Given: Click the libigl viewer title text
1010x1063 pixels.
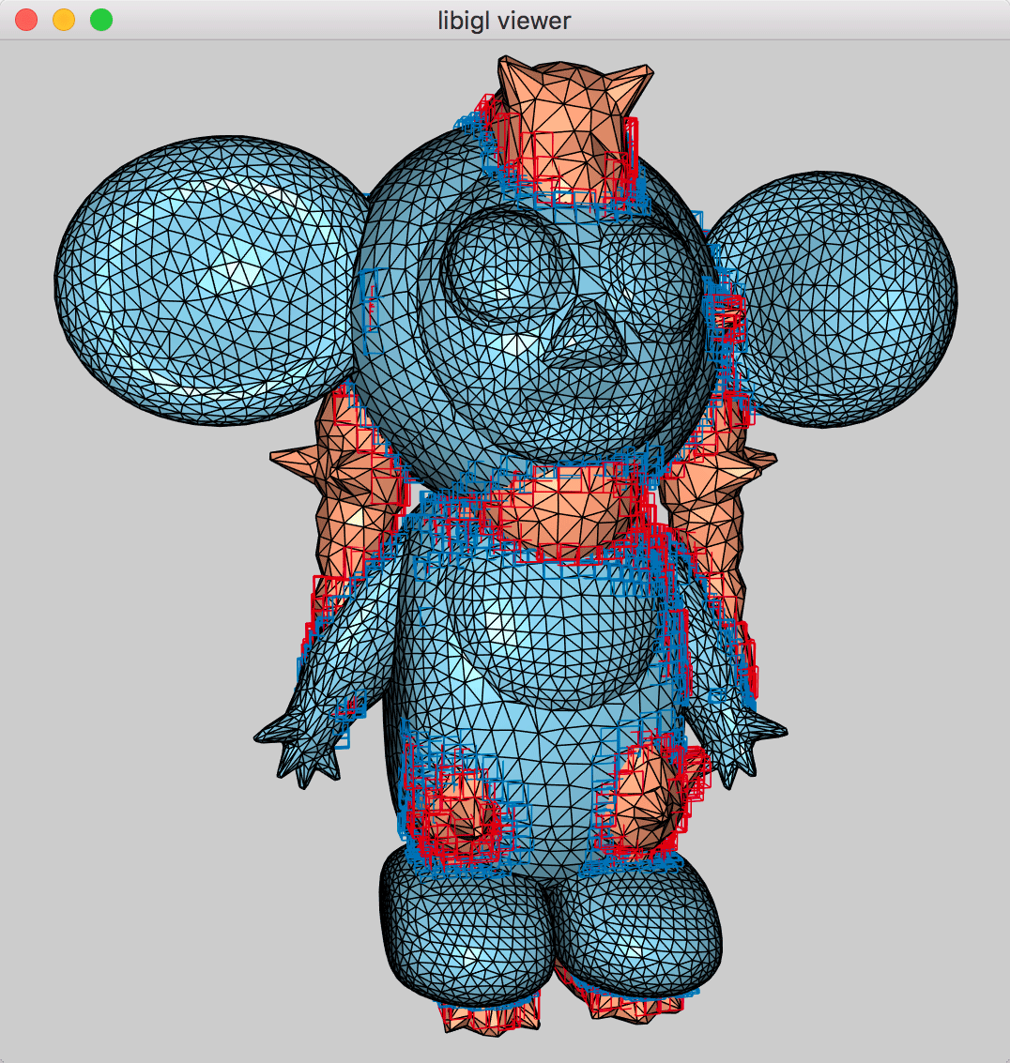Looking at the screenshot, I should (x=504, y=21).
